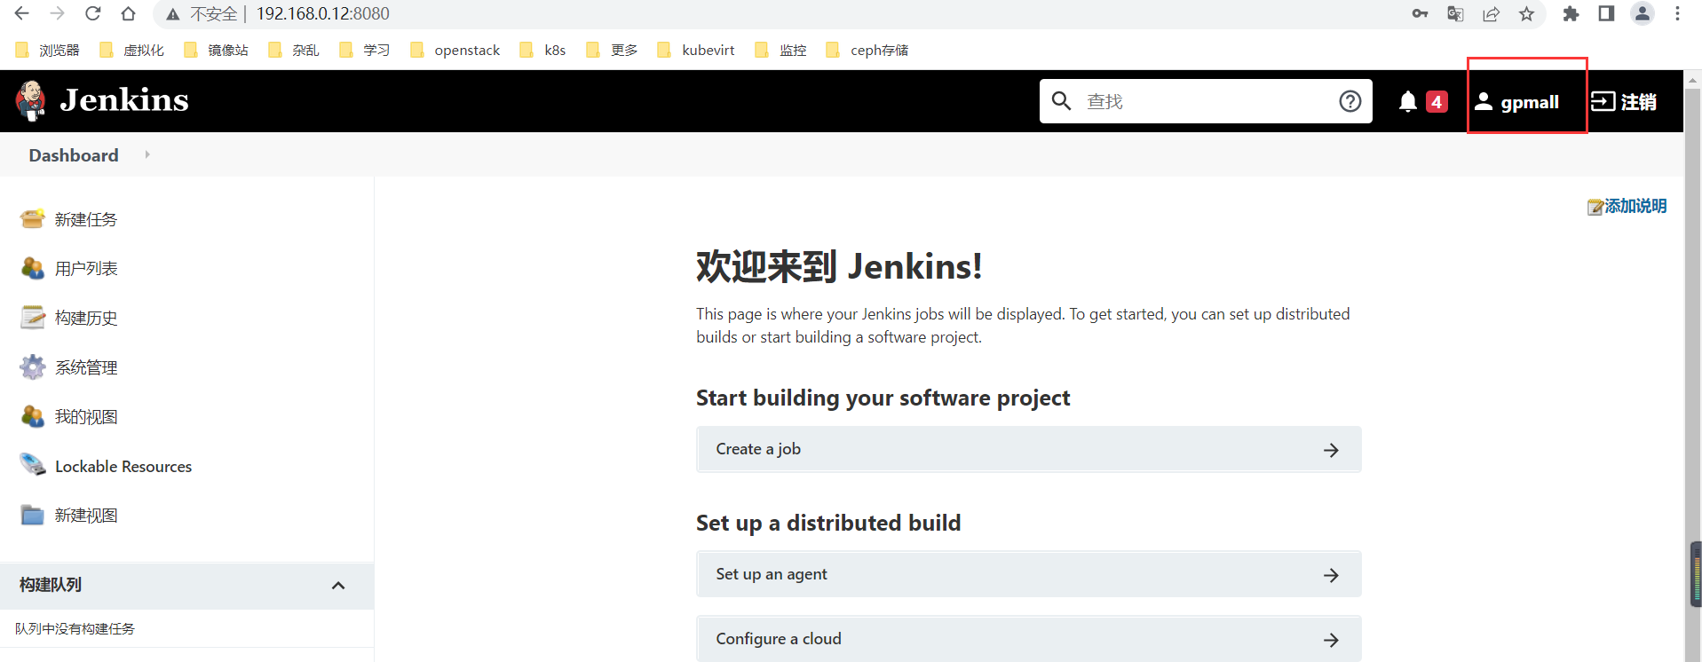Click the share page icon

click(1491, 13)
